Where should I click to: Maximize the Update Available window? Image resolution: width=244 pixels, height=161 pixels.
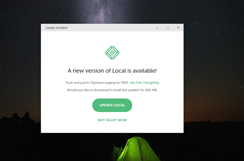coord(168,28)
